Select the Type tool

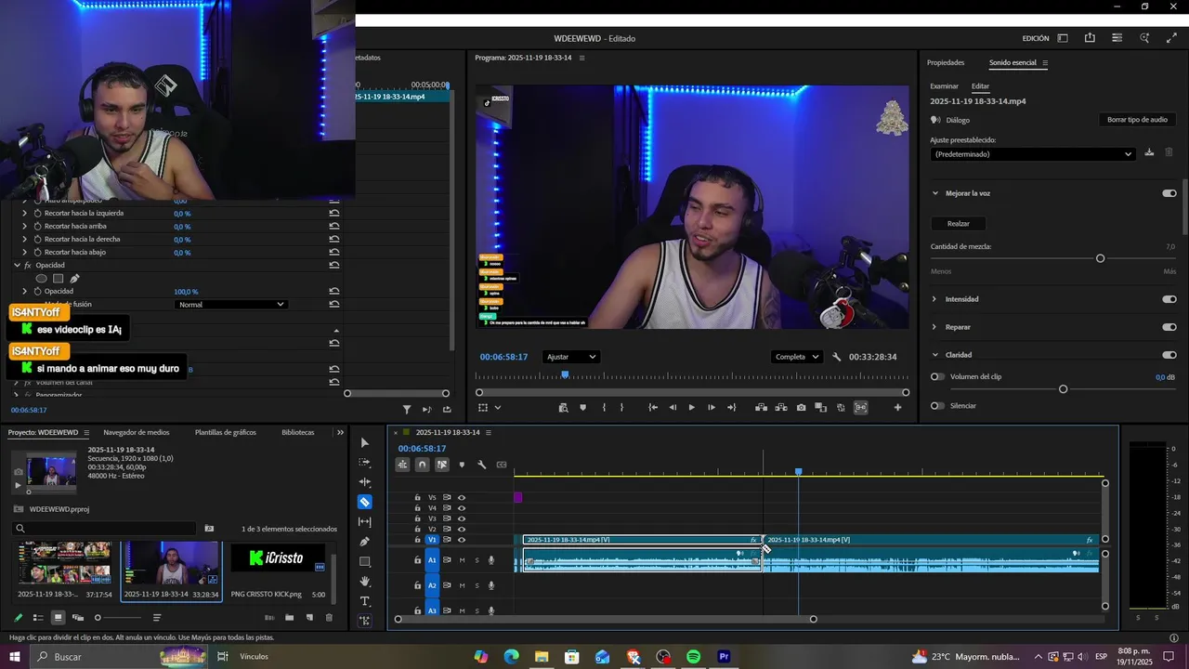[x=365, y=601]
